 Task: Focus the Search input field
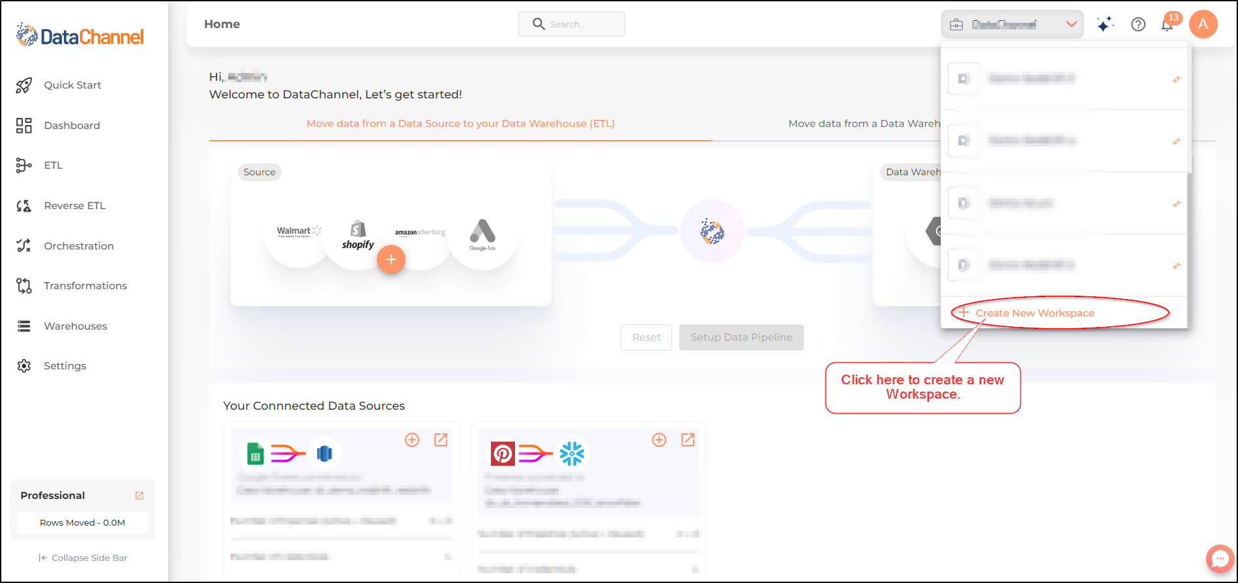click(x=572, y=24)
